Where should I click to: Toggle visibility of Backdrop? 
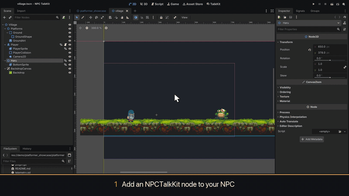(70, 73)
